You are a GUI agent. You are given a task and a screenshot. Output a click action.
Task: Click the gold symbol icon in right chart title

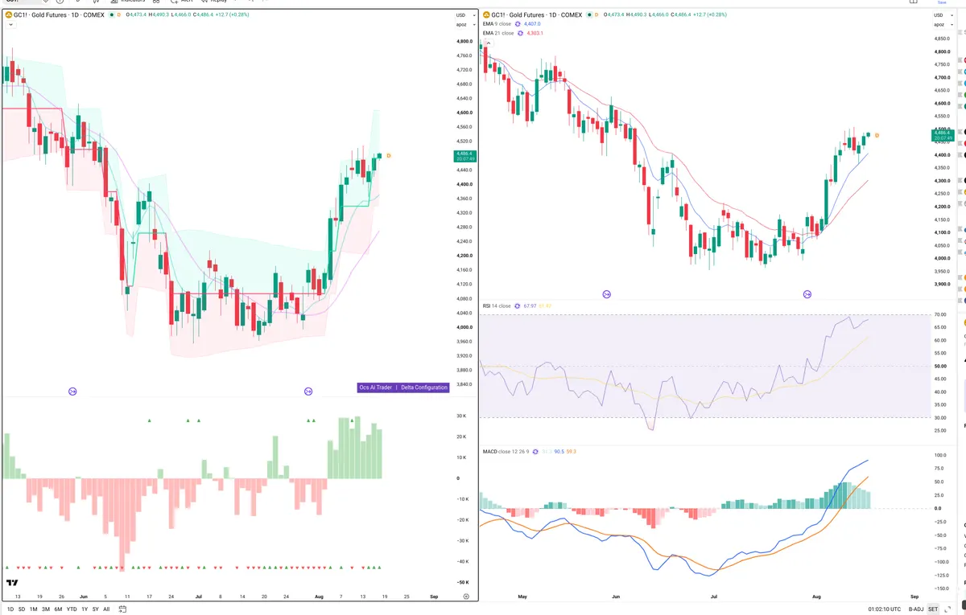point(485,14)
